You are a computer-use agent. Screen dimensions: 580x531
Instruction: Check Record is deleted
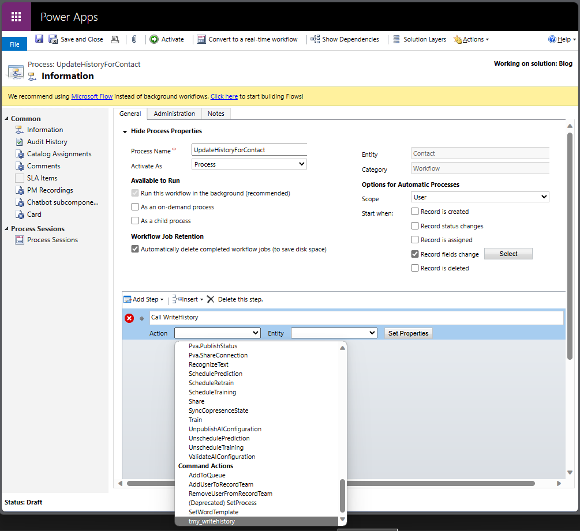(415, 268)
